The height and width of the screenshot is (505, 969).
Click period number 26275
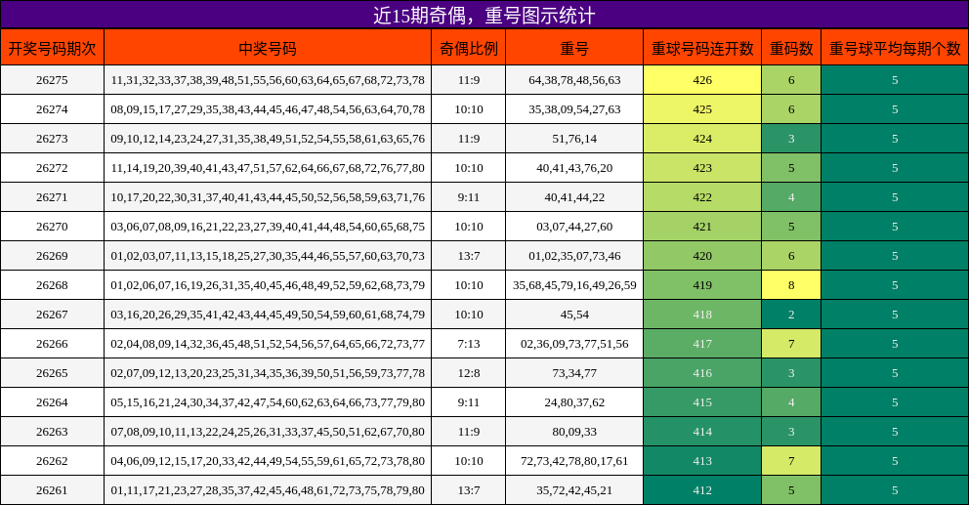pyautogui.click(x=52, y=80)
